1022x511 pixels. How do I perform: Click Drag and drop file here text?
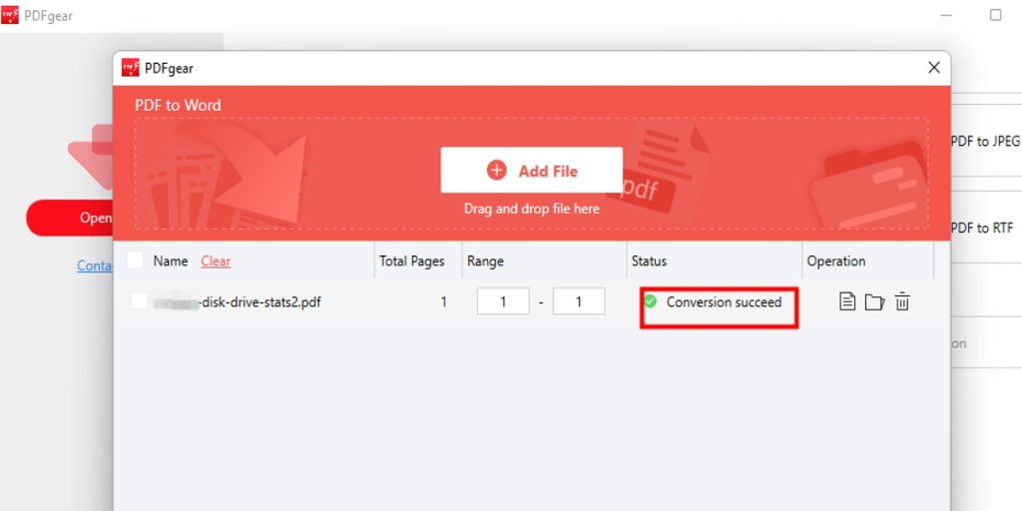pyautogui.click(x=531, y=210)
